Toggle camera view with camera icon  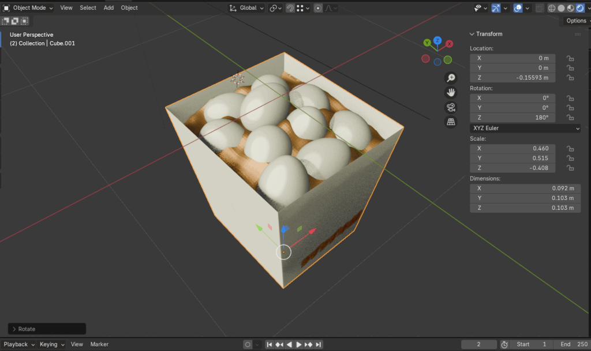click(451, 107)
